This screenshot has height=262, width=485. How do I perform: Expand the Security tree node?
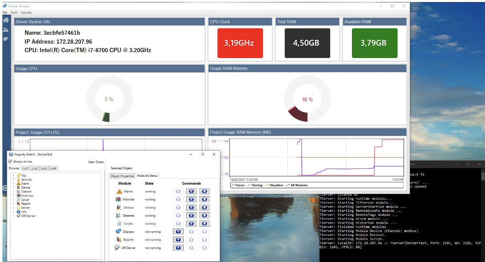pos(14,180)
